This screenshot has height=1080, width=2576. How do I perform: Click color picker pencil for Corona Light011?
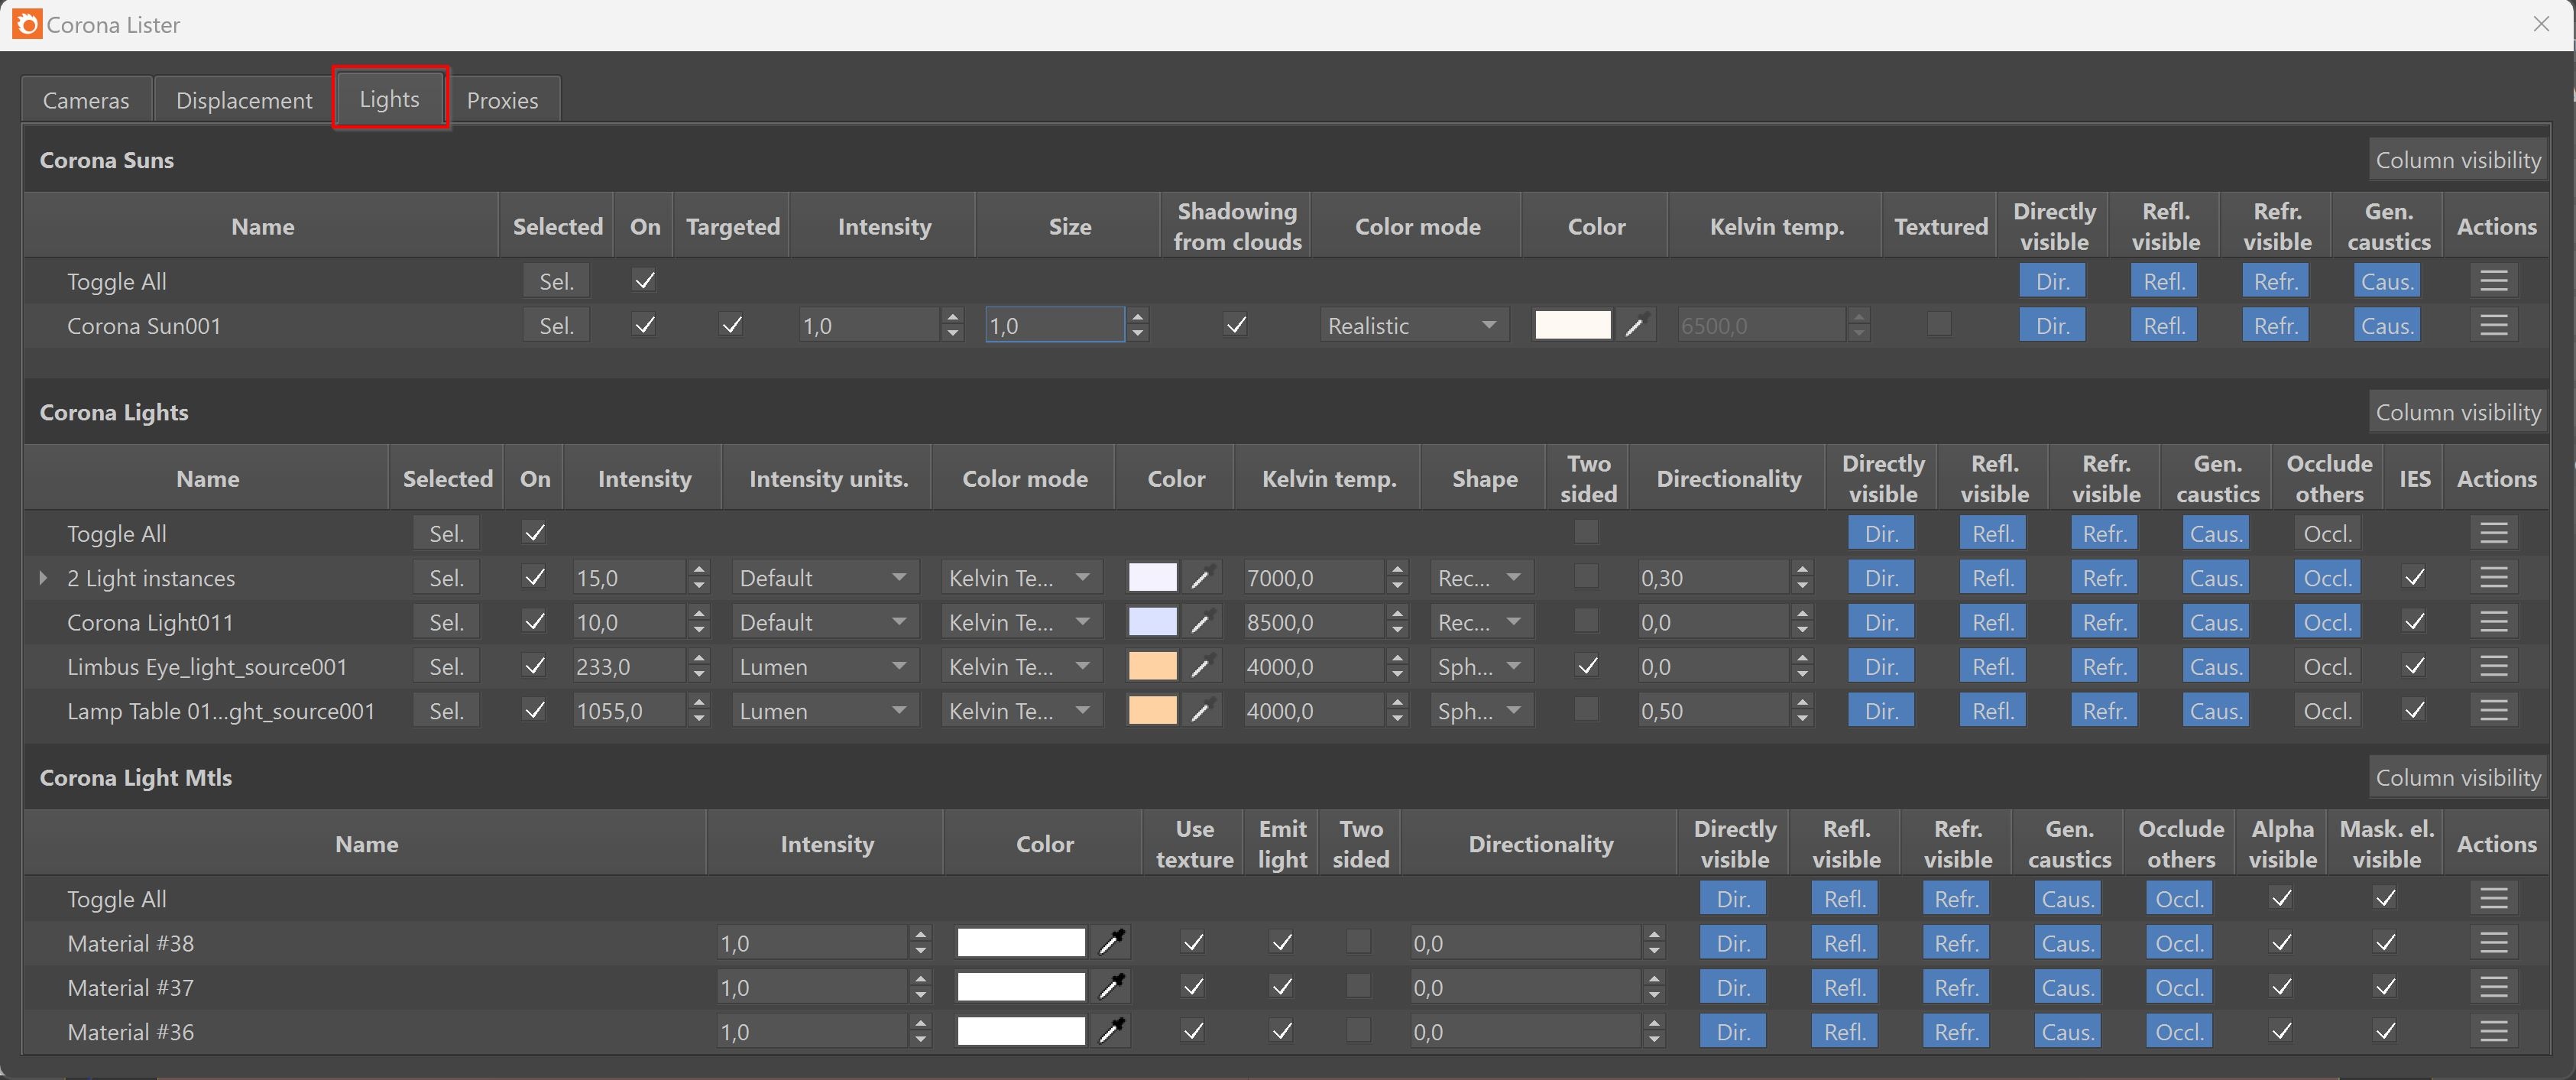pyautogui.click(x=1202, y=622)
